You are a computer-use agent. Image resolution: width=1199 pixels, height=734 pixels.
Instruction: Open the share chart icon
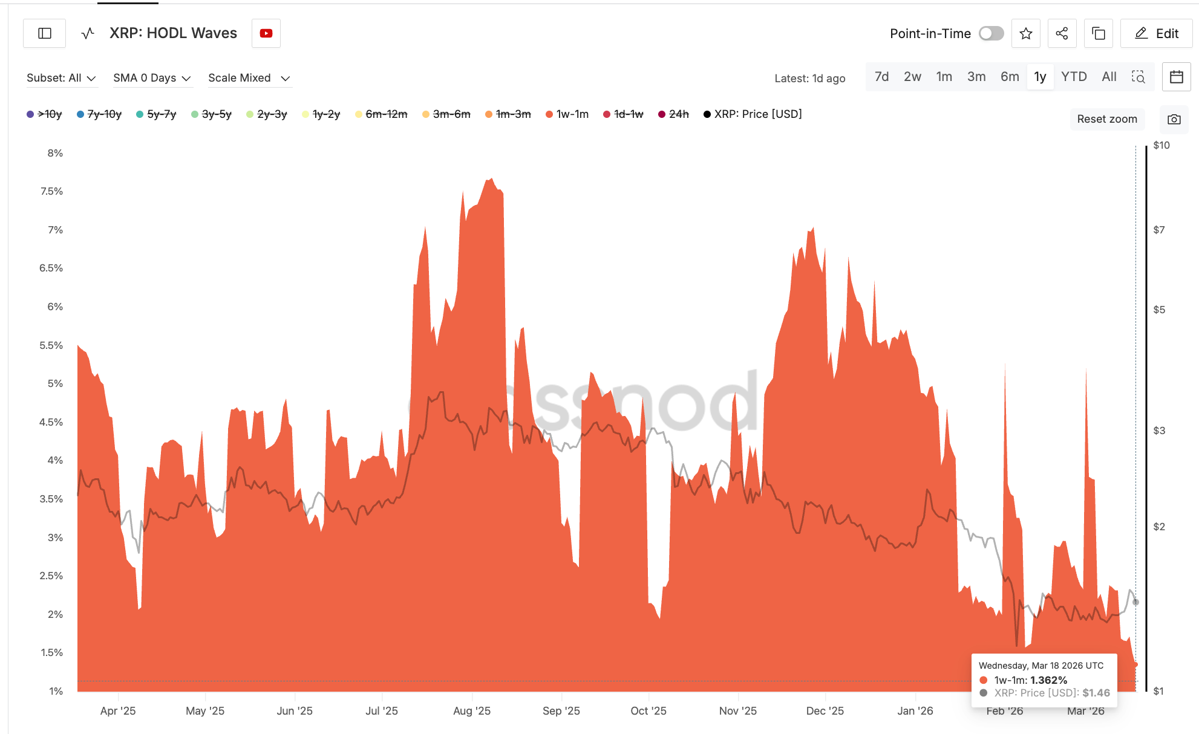point(1062,33)
